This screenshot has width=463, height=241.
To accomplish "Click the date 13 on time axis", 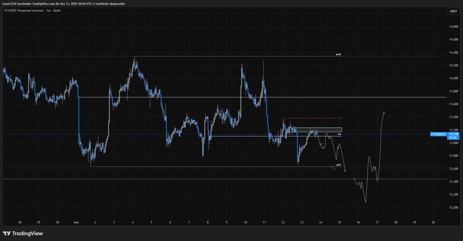I will pyautogui.click(x=302, y=222).
